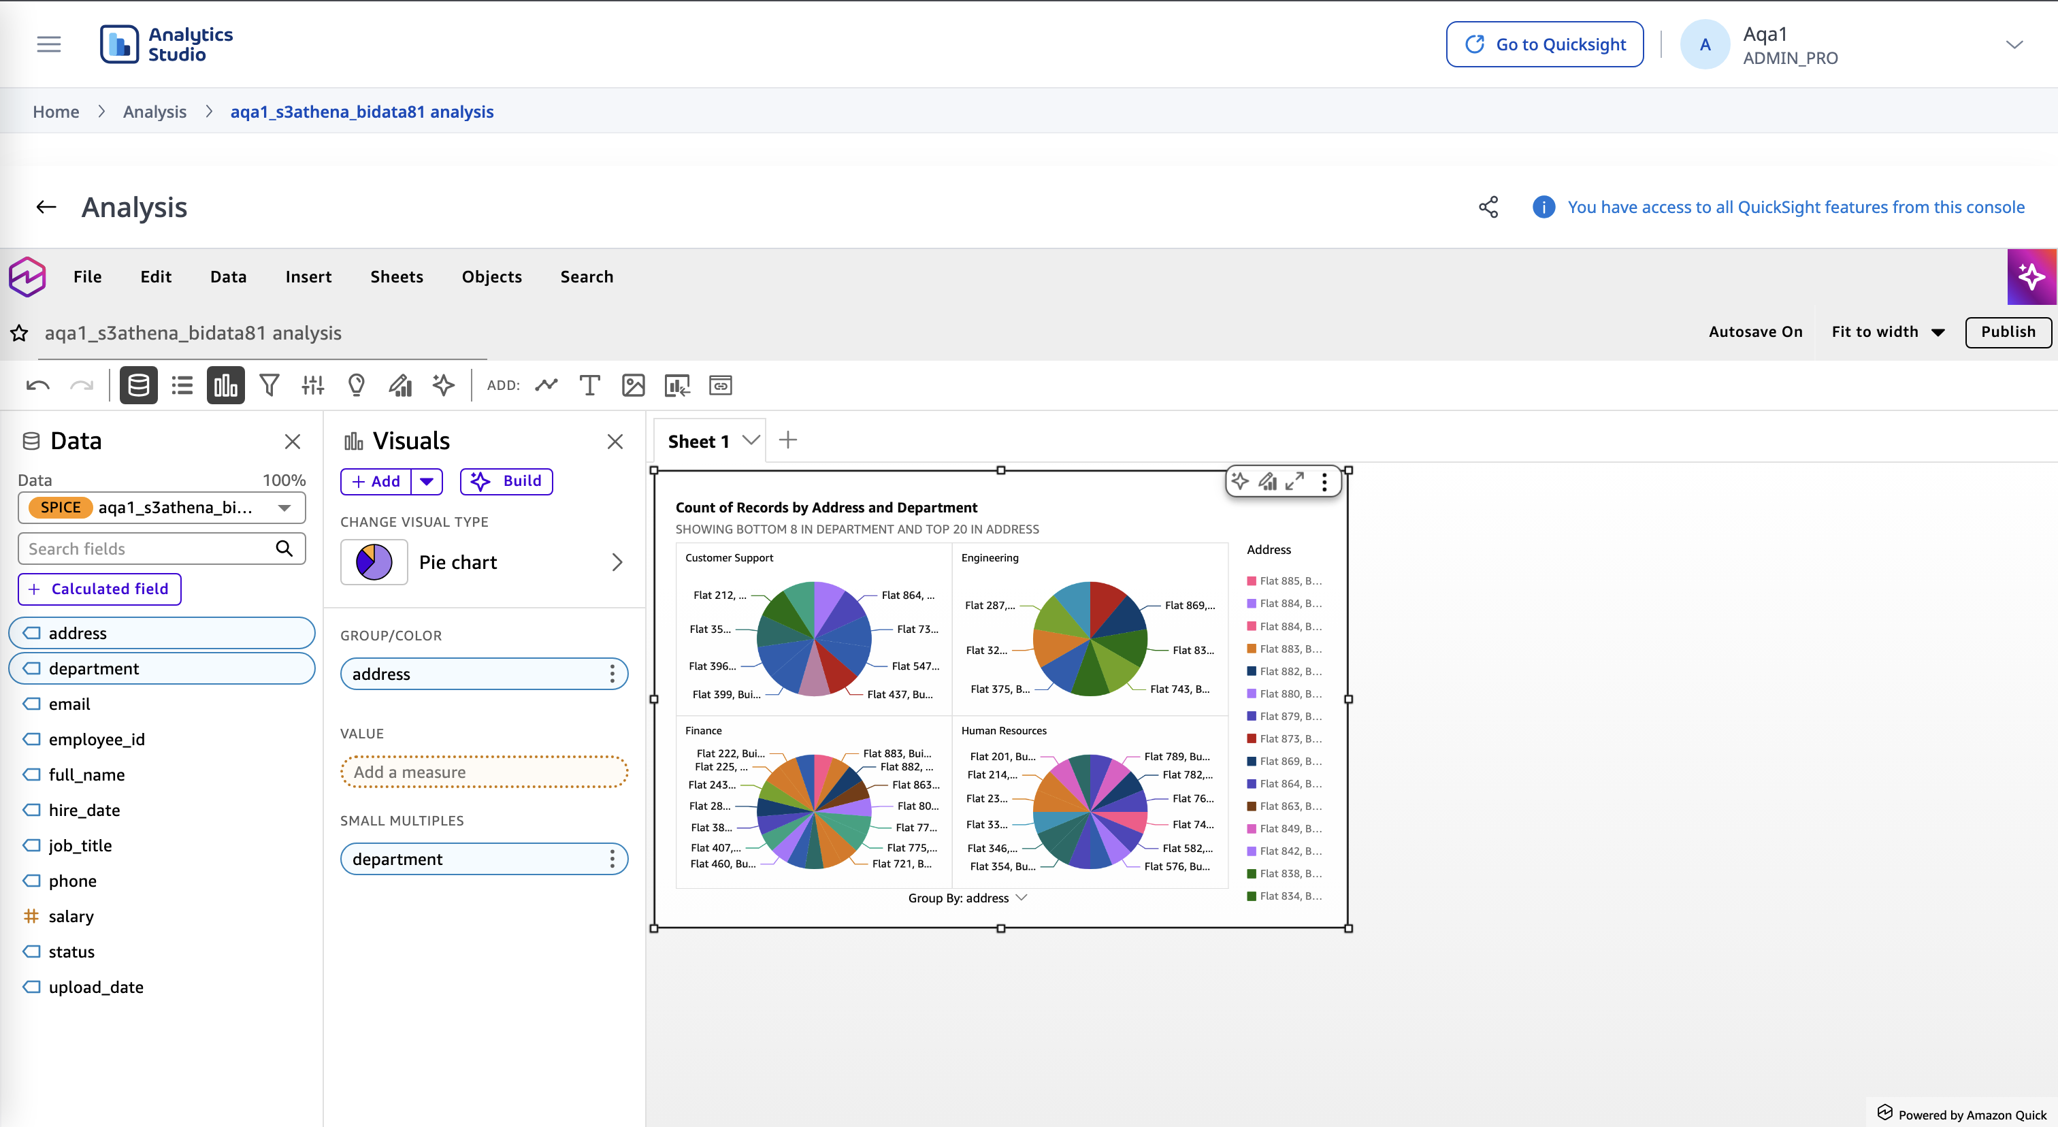This screenshot has height=1127, width=2058.
Task: Favorite the analysis with the star icon
Action: pyautogui.click(x=19, y=333)
